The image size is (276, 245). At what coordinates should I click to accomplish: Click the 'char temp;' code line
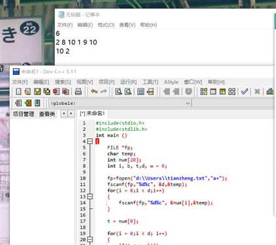click(x=122, y=154)
